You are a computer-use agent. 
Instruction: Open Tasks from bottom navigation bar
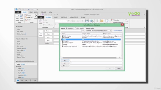click(x=30, y=80)
